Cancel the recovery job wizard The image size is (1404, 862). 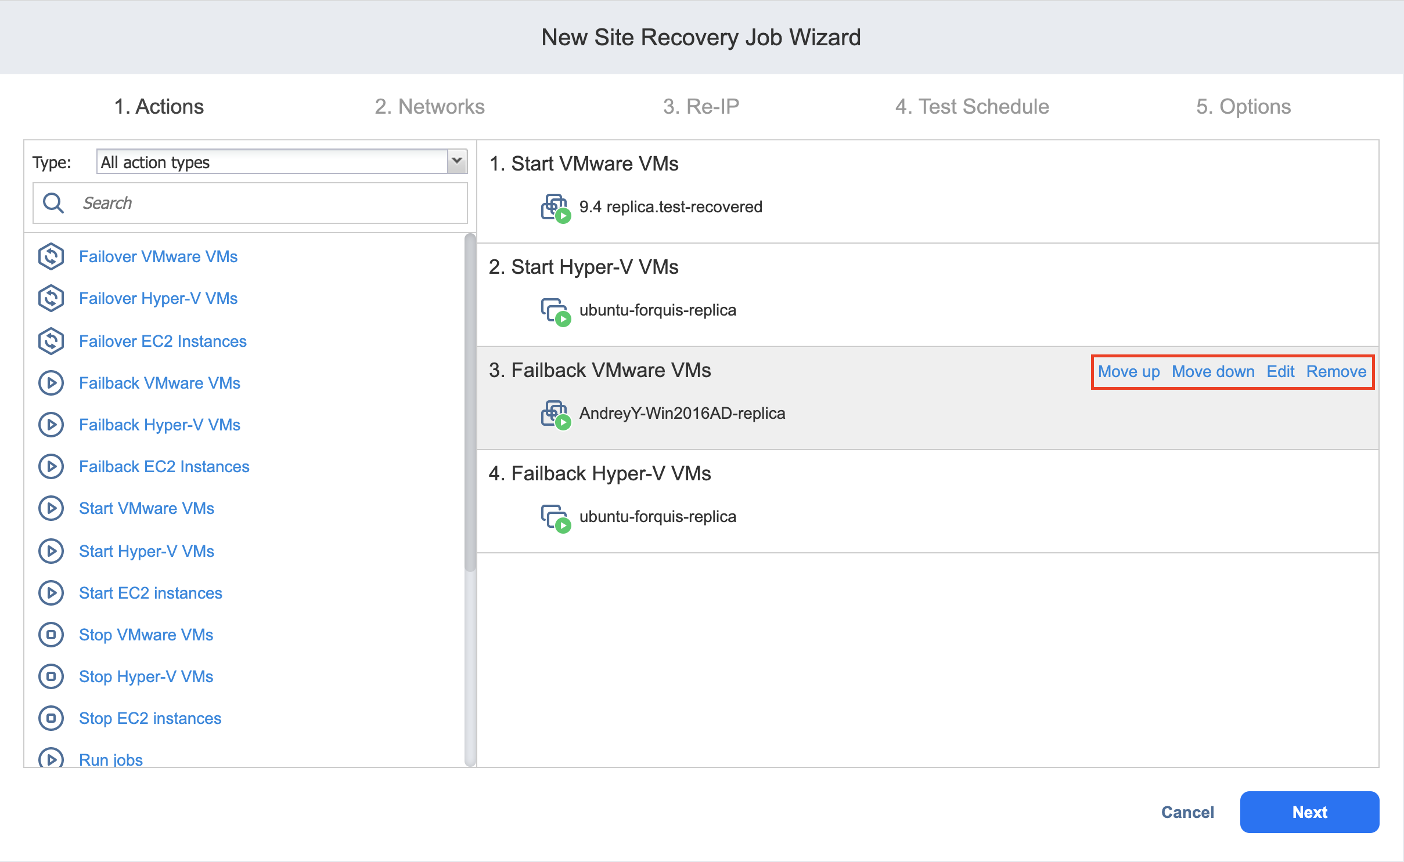click(1187, 812)
